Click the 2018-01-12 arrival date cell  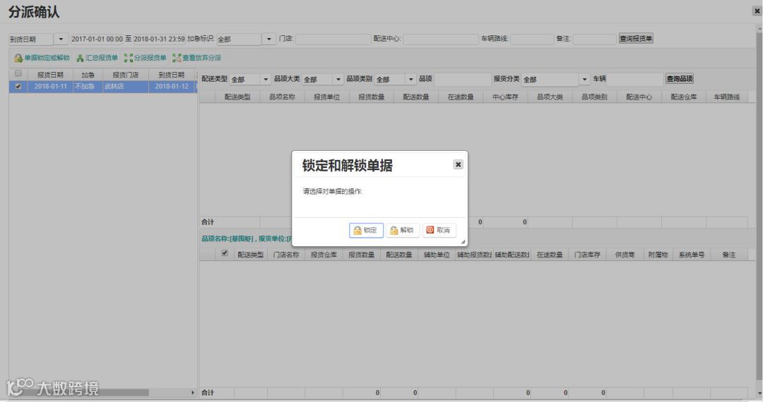coord(171,87)
